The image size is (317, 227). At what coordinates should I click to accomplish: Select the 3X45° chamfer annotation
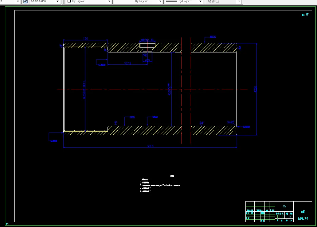click(x=230, y=122)
